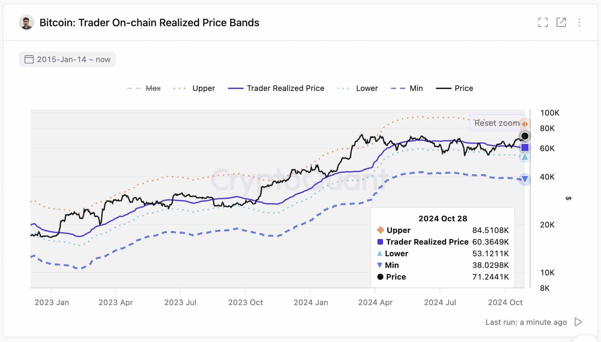Select the orange Upper diamond marker on chart edge

coord(525,124)
